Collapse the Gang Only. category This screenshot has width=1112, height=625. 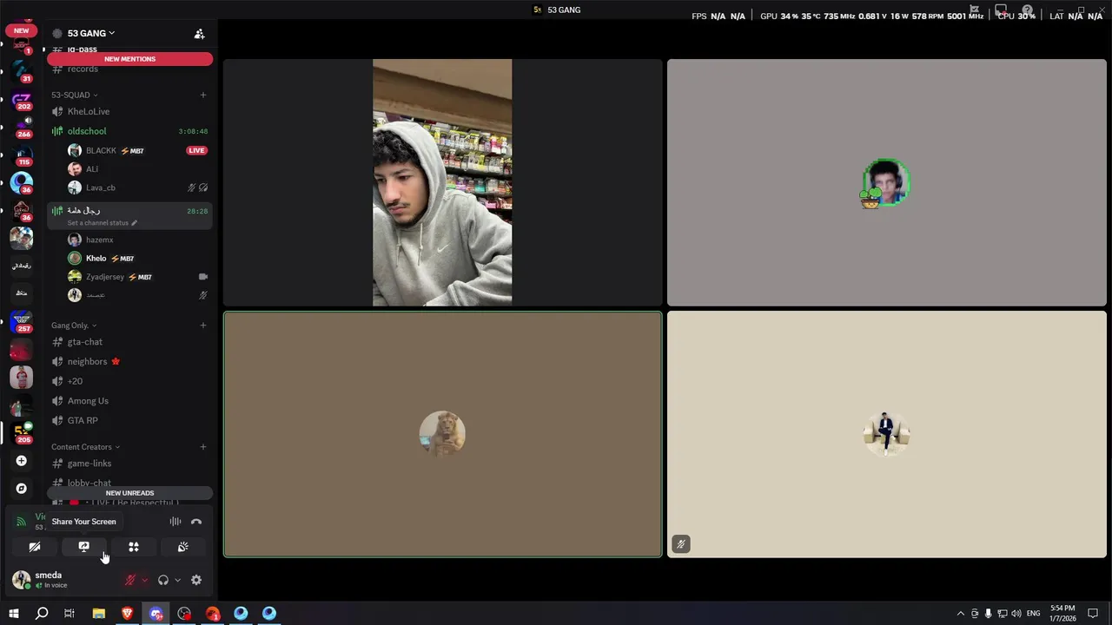pos(73,326)
